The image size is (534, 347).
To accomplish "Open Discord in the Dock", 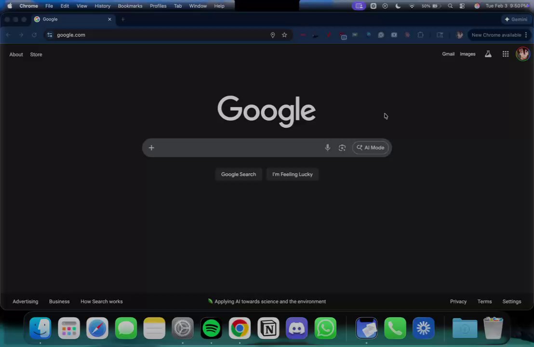I will click(296, 328).
